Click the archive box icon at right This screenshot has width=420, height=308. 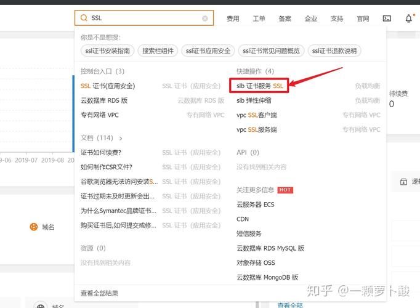click(x=403, y=182)
